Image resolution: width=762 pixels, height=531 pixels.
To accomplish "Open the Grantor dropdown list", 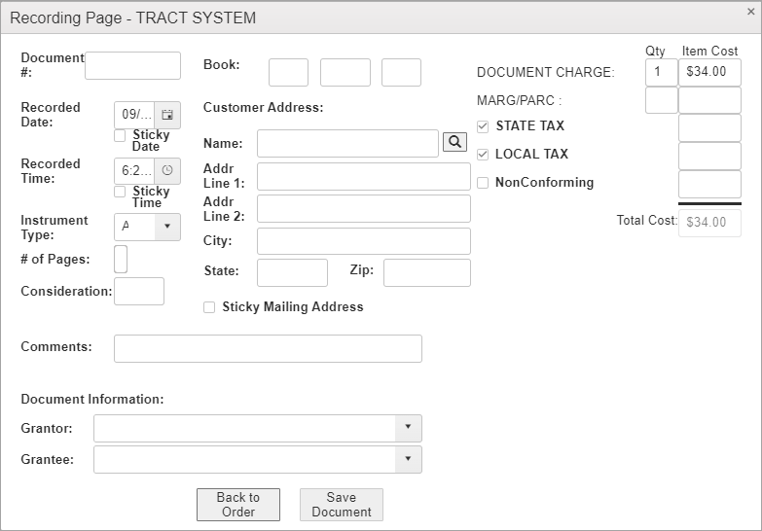I will point(408,428).
